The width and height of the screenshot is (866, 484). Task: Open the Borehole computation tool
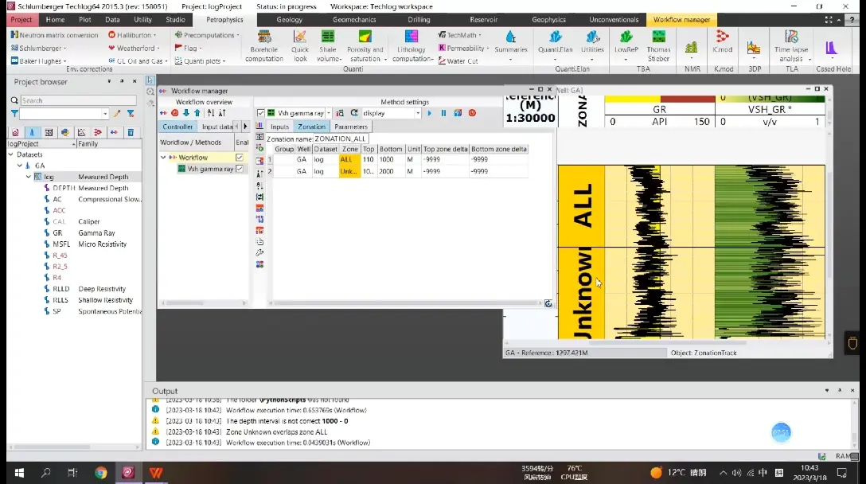point(264,46)
